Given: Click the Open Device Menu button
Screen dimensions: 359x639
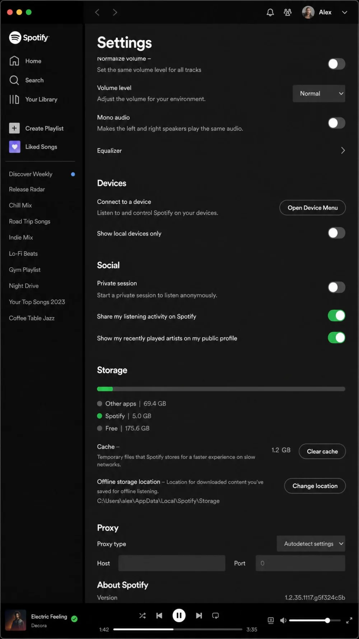Looking at the screenshot, I should tap(313, 208).
